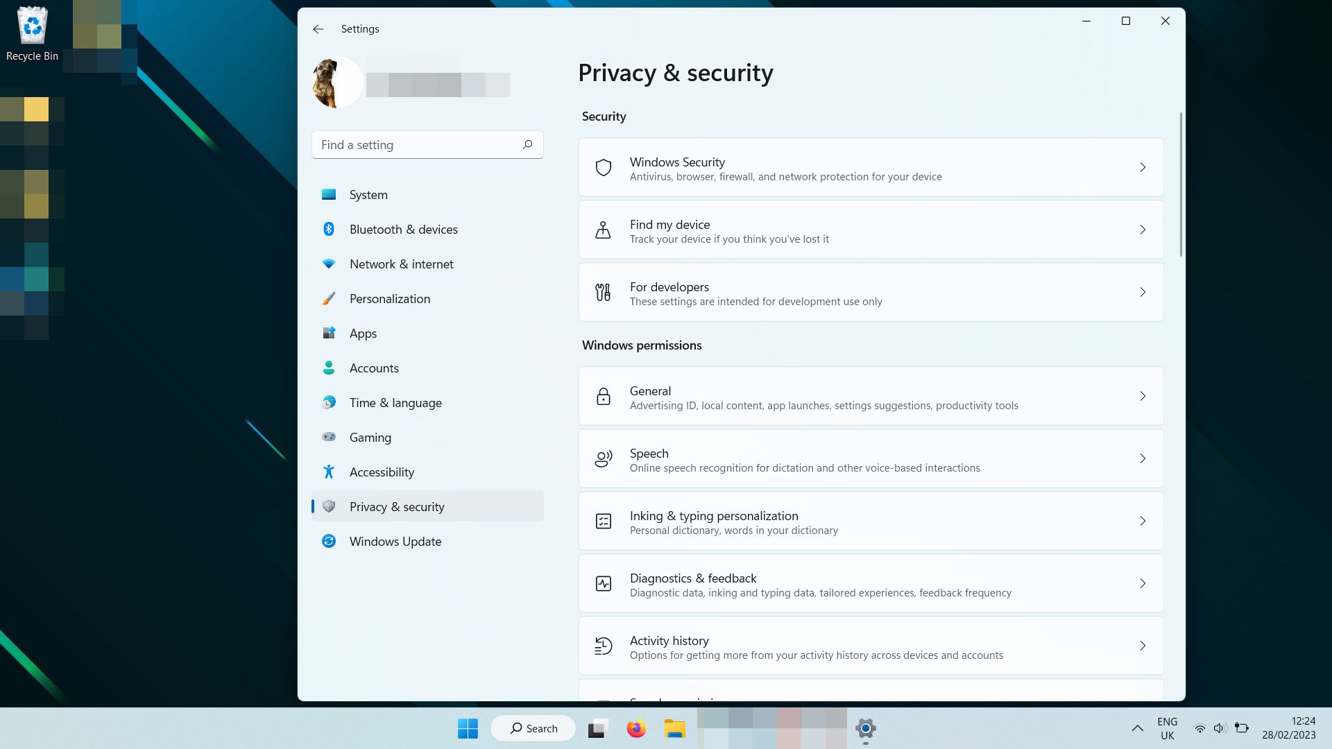Open Bluetooth & devices category
Image resolution: width=1332 pixels, height=749 pixels.
427,230
